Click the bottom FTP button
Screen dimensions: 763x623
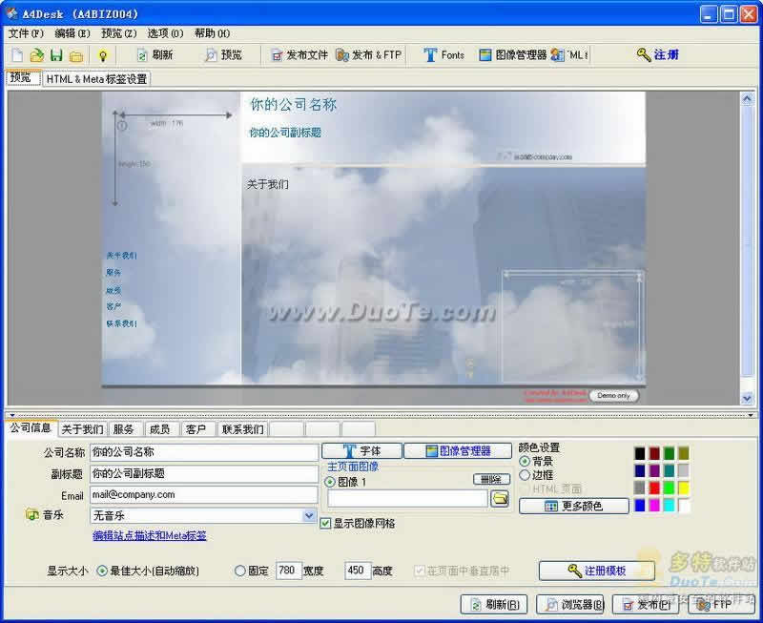coord(721,605)
